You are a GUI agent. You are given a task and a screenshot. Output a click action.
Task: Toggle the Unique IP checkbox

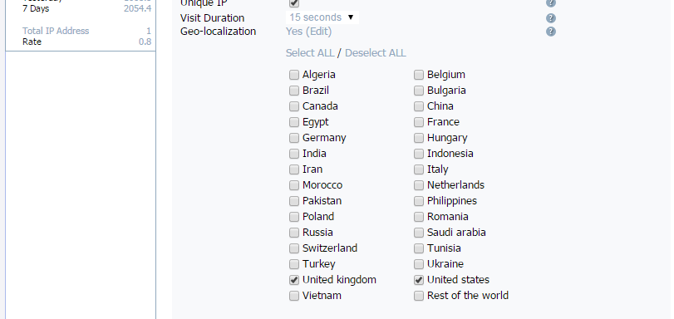tap(294, 3)
